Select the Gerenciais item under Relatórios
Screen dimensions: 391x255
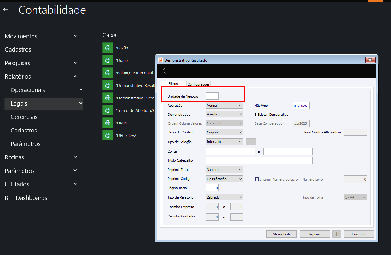[24, 117]
